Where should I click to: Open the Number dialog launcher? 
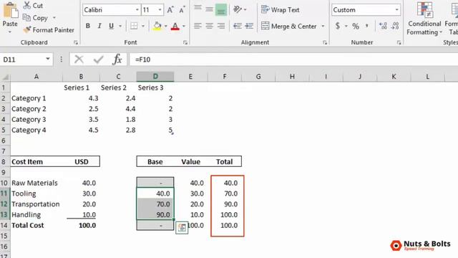pos(399,43)
